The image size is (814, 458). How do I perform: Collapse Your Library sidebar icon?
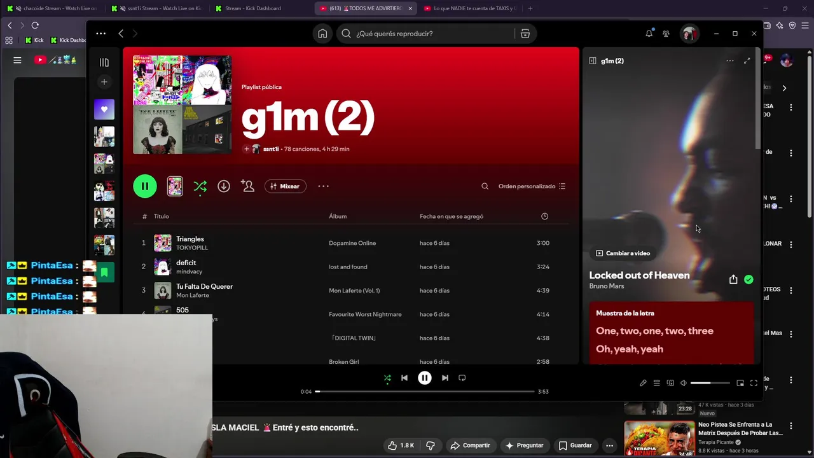click(104, 62)
